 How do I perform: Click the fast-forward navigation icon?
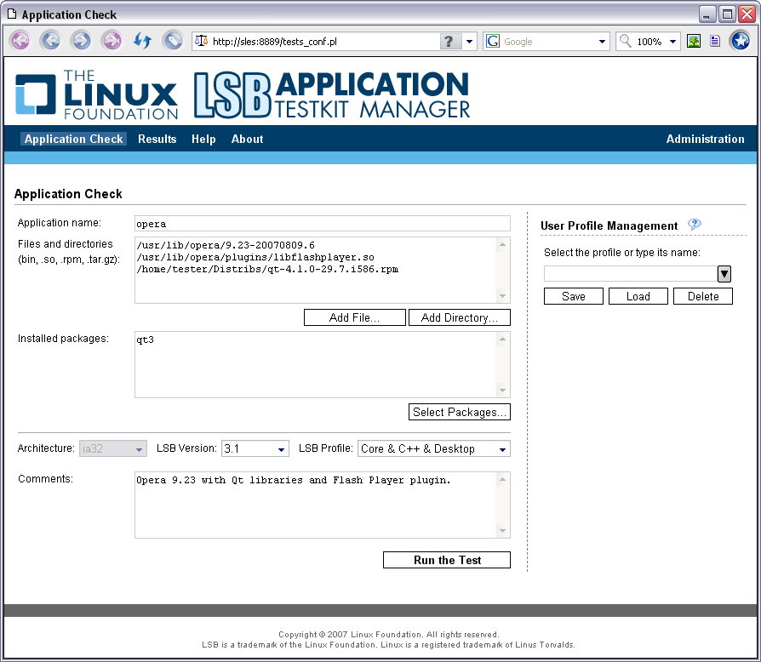(112, 41)
